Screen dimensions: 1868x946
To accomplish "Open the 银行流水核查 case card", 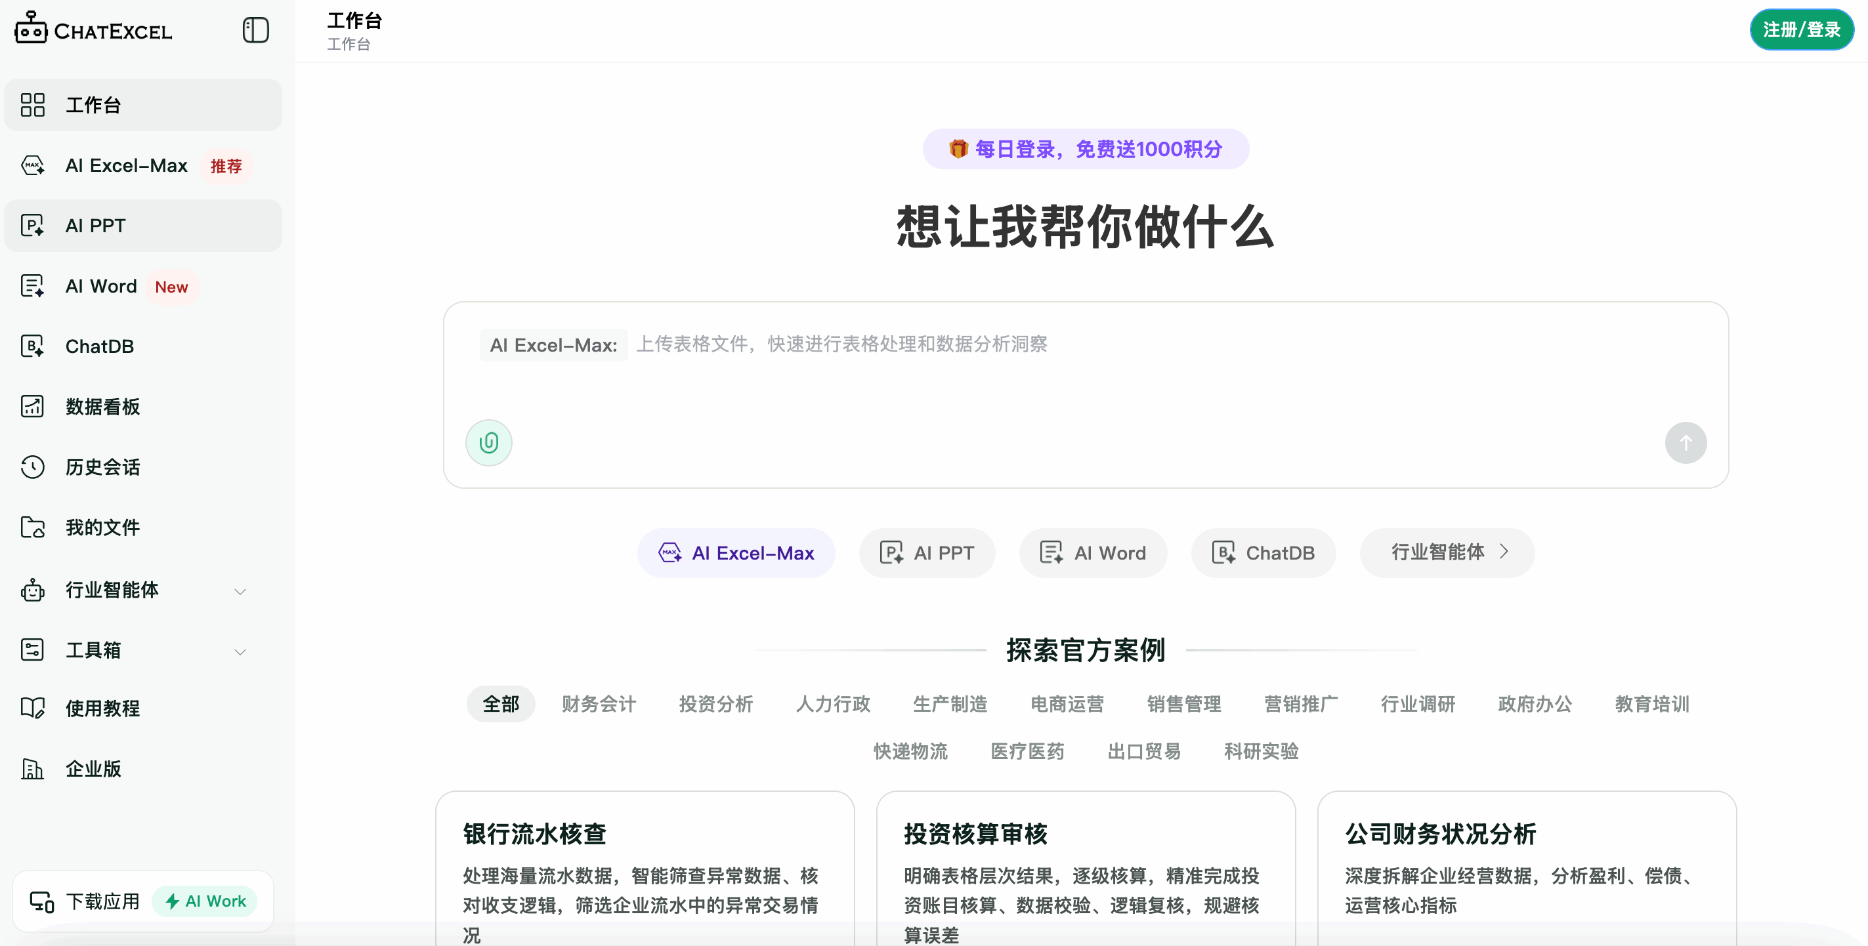I will (x=645, y=869).
